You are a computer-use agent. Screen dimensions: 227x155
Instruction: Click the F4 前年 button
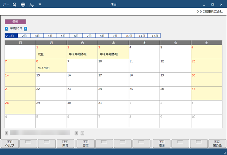tap(65, 144)
